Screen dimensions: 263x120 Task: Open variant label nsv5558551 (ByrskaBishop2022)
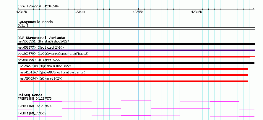click(x=43, y=41)
